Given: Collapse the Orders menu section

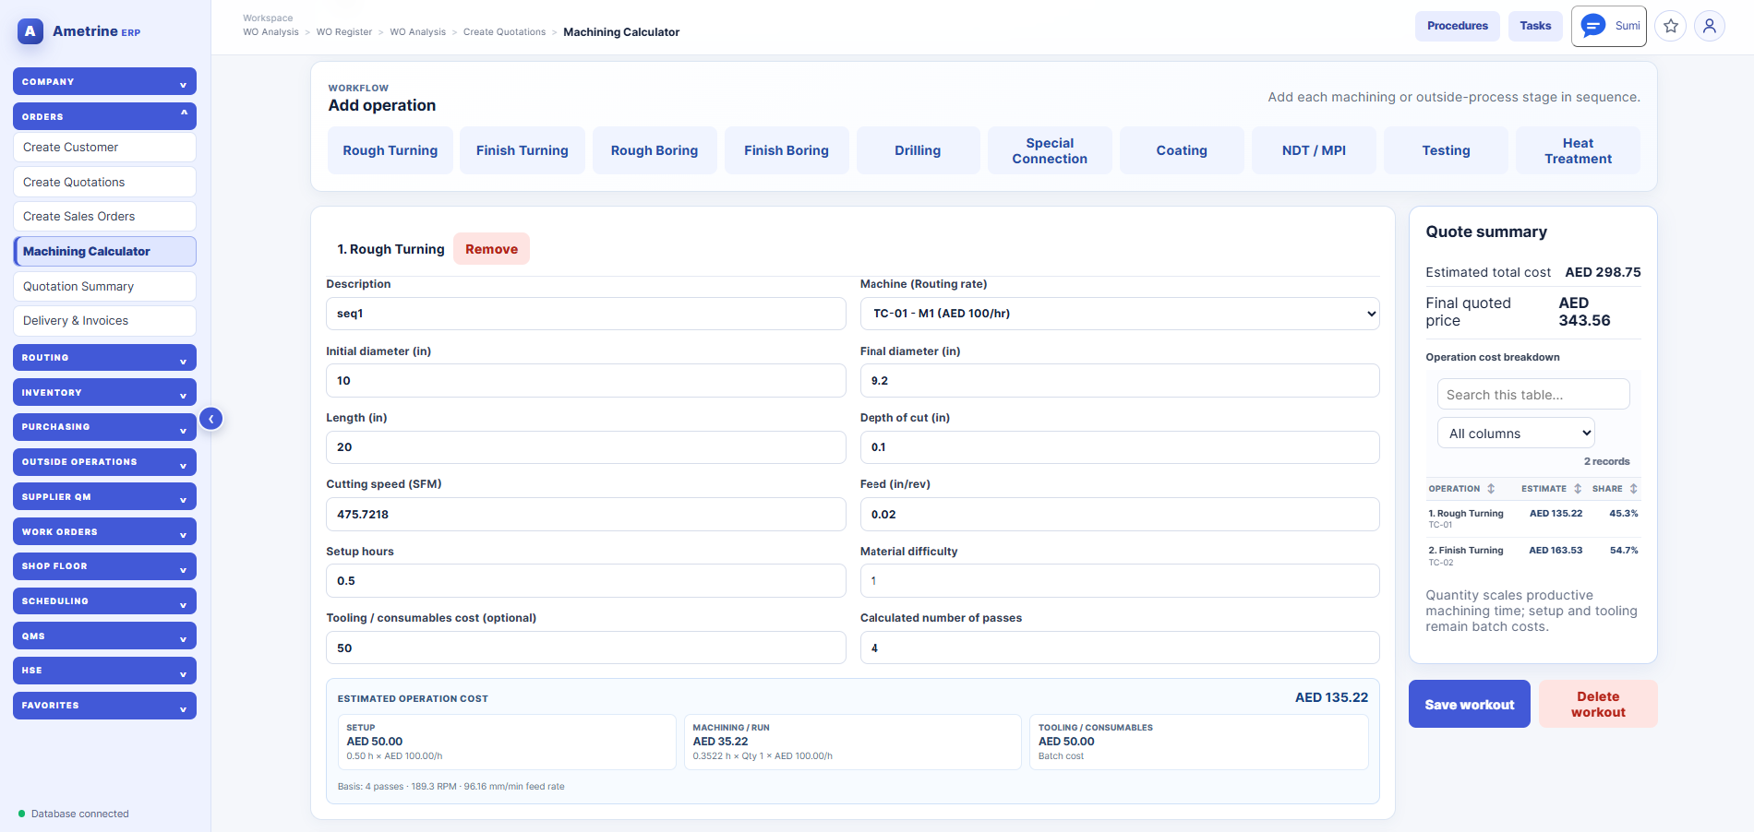Looking at the screenshot, I should 104,116.
